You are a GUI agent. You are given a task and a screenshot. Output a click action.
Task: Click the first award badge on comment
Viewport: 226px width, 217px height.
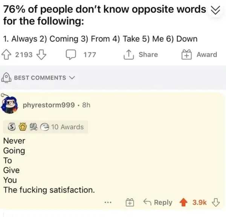pos(12,127)
